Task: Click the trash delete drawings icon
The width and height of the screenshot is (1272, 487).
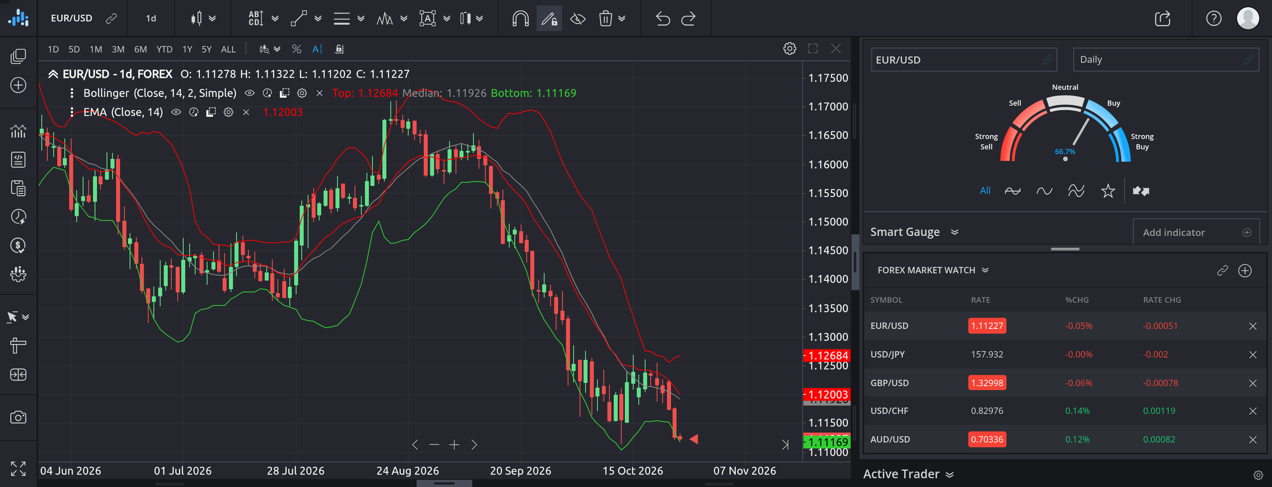Action: pyautogui.click(x=605, y=19)
